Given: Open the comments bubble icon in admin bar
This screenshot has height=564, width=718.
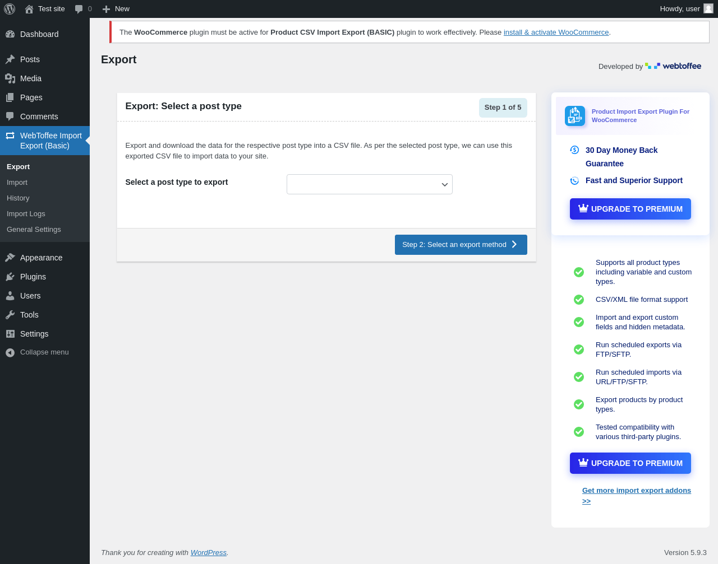Looking at the screenshot, I should tap(79, 9).
